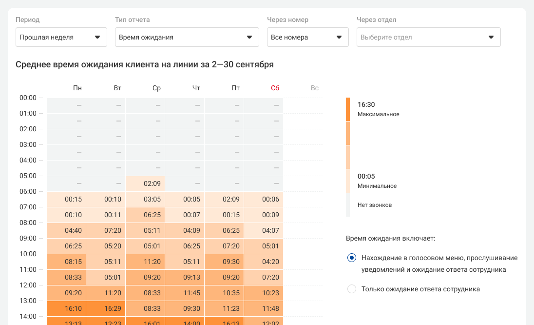Click the lightest orange Минимальное legend swatch

click(x=348, y=181)
